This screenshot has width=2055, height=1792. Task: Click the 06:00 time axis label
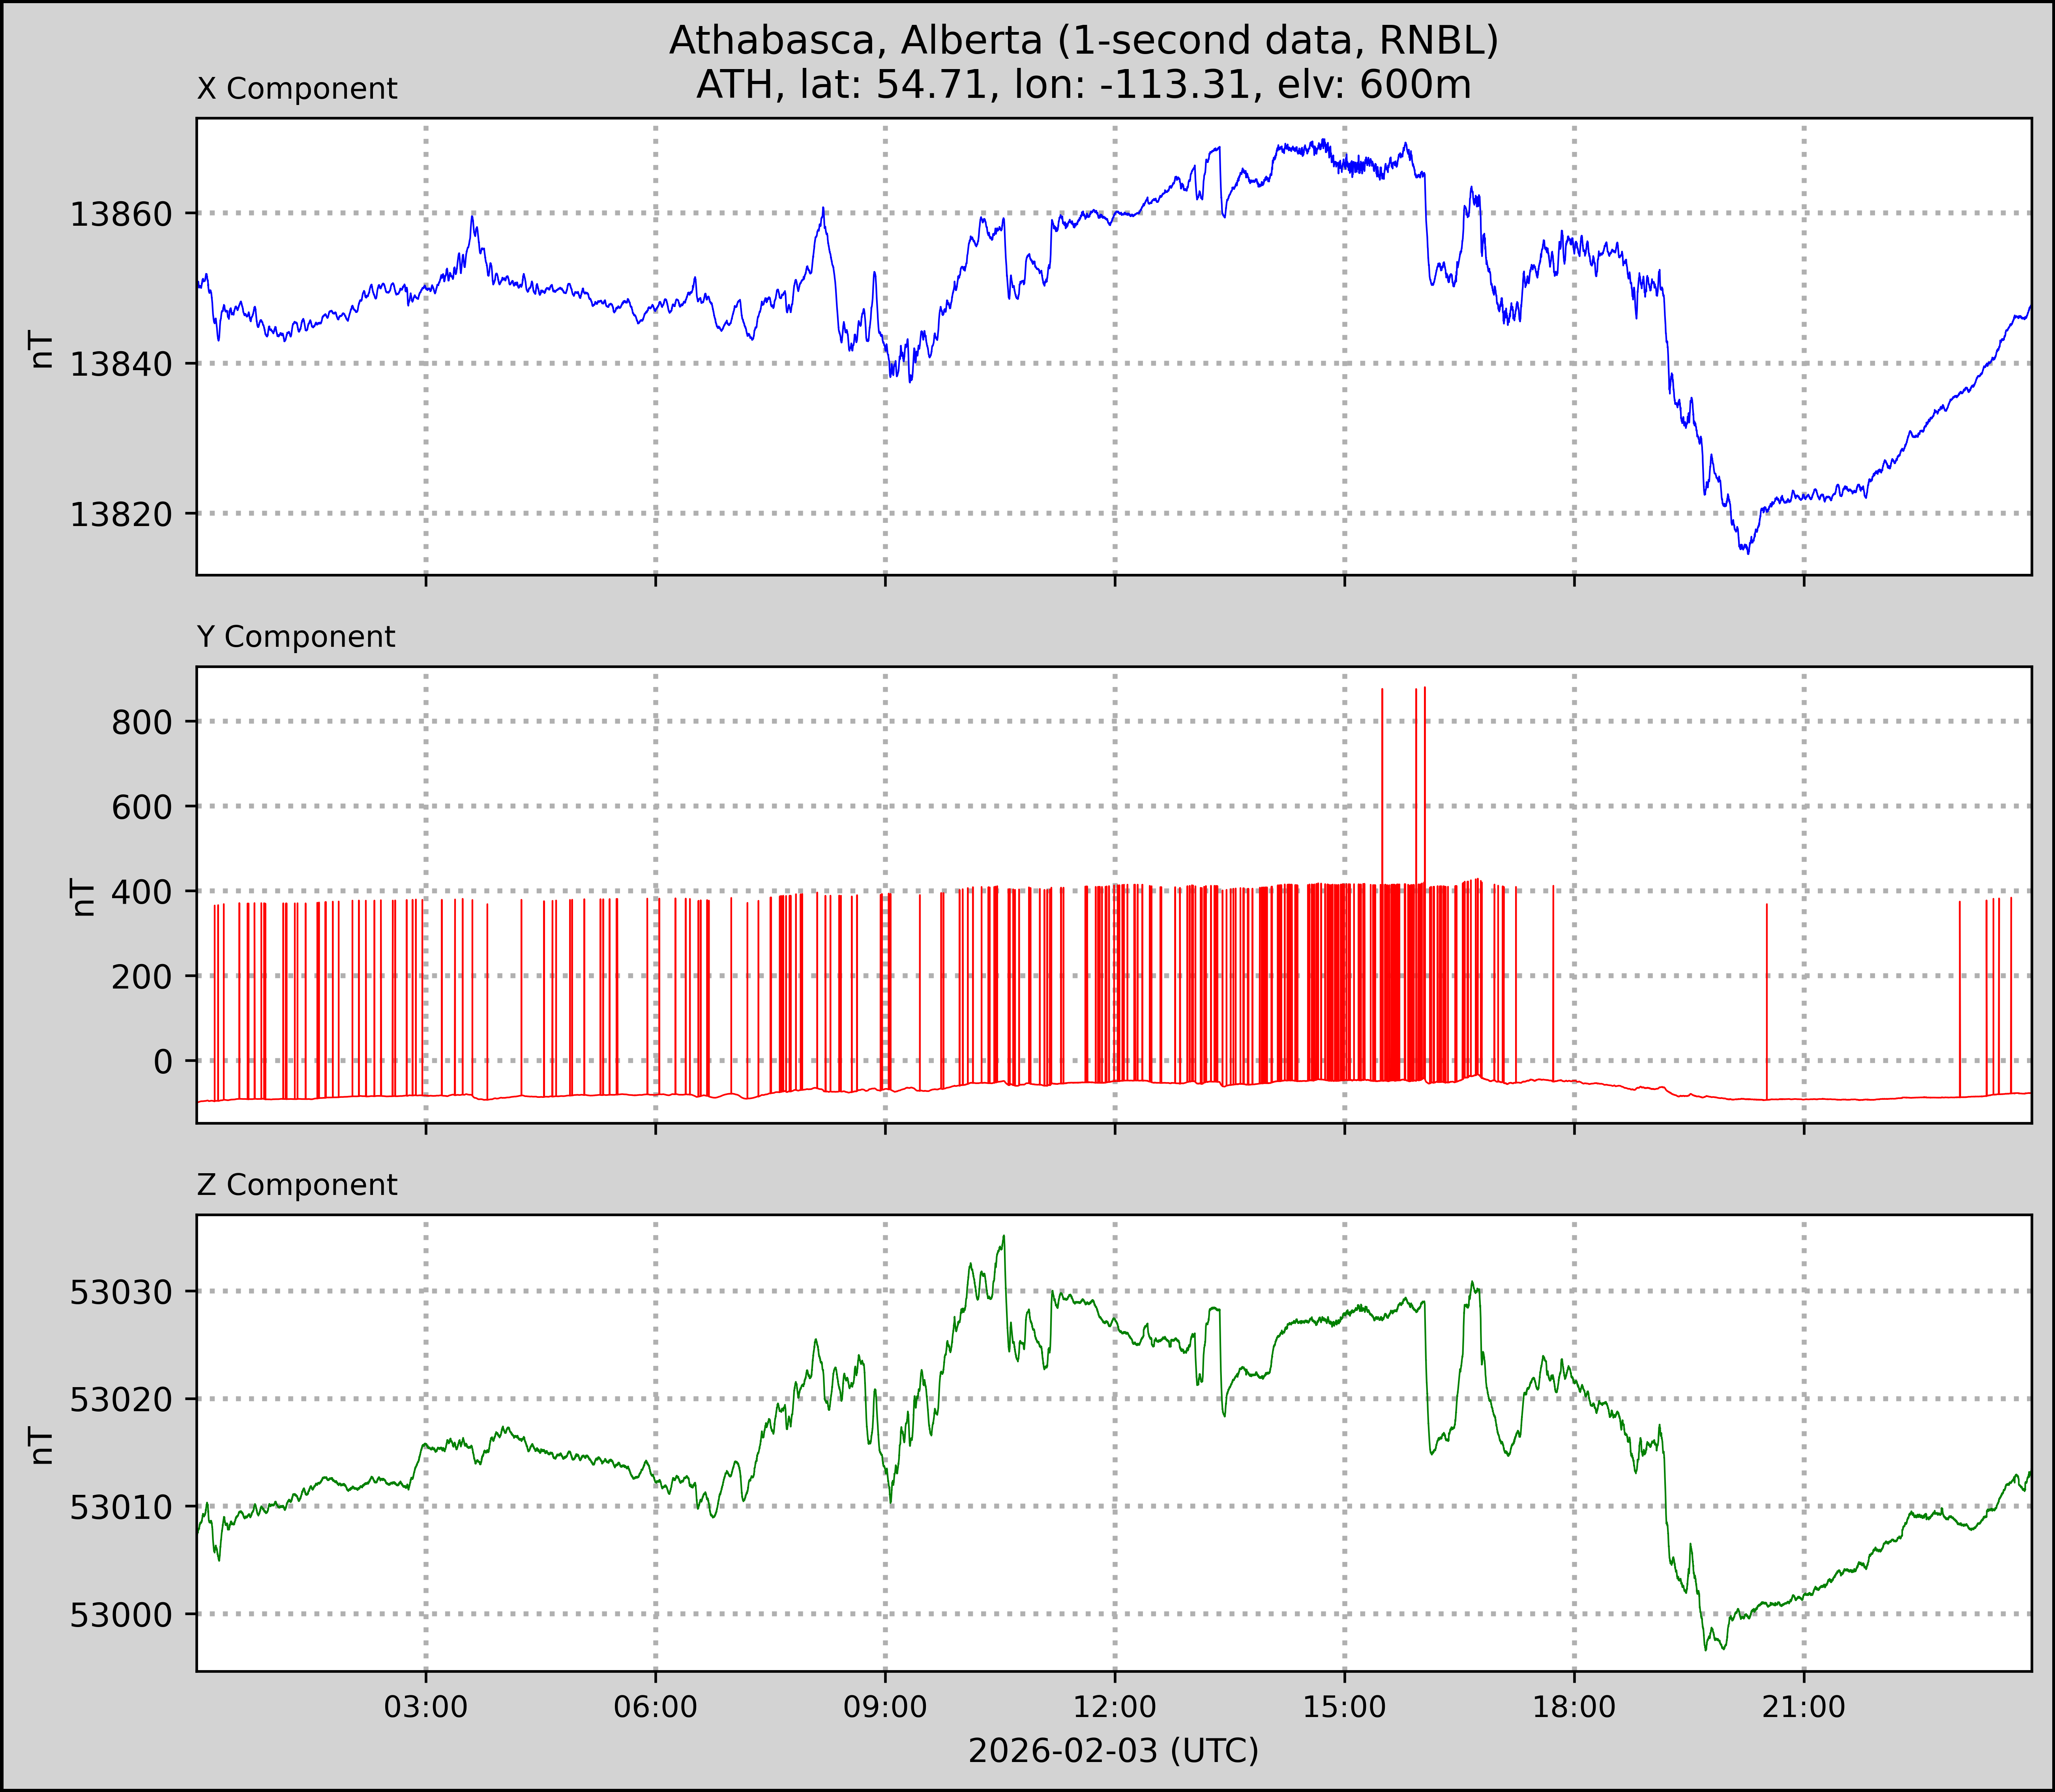(x=655, y=1706)
